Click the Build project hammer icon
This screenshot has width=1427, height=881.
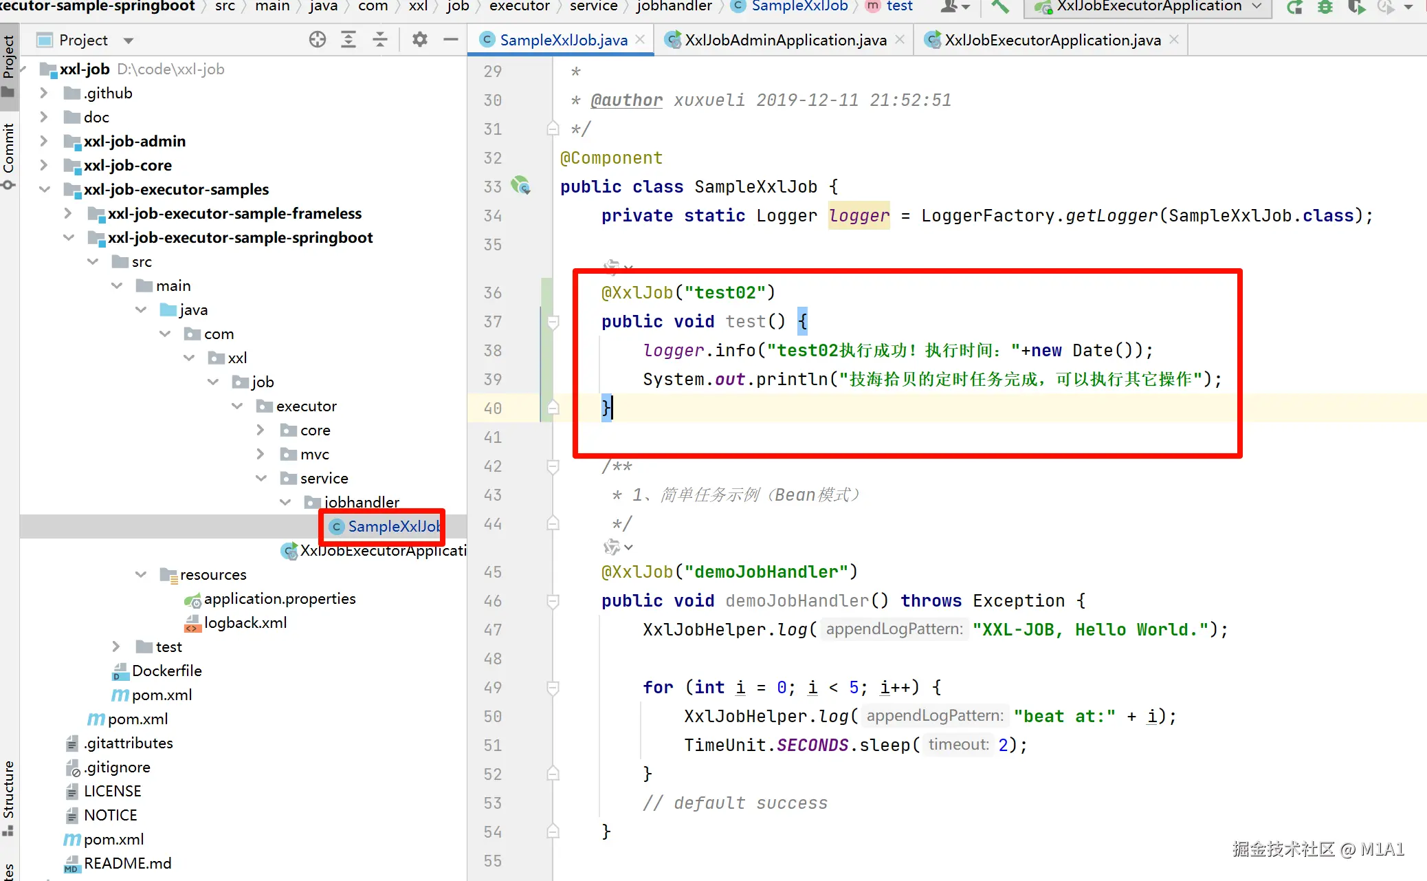point(999,7)
